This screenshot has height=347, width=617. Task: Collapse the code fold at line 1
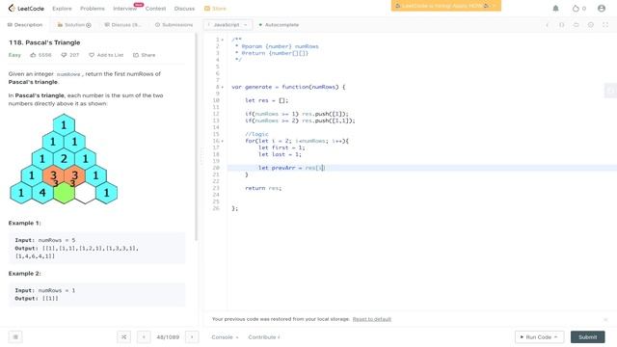(x=223, y=40)
